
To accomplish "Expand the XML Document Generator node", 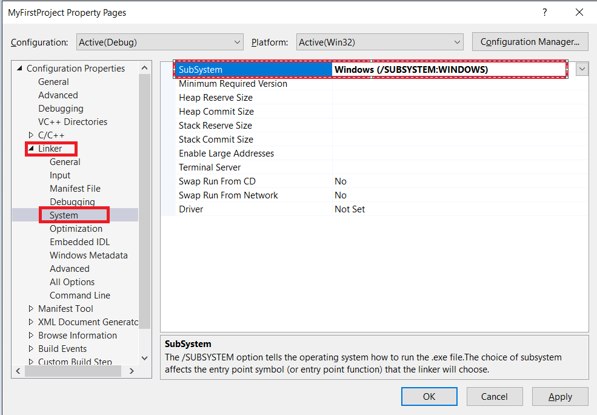I will 32,322.
